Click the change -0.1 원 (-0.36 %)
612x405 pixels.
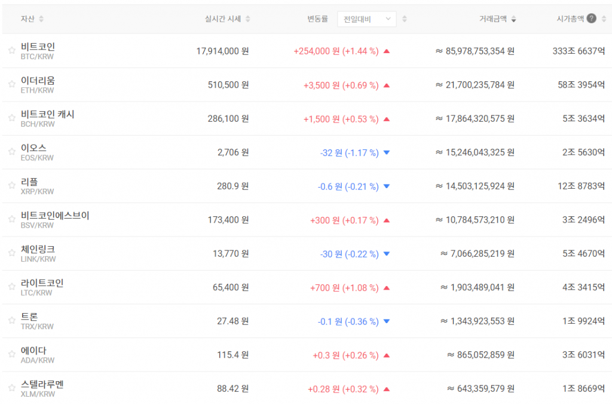click(348, 321)
